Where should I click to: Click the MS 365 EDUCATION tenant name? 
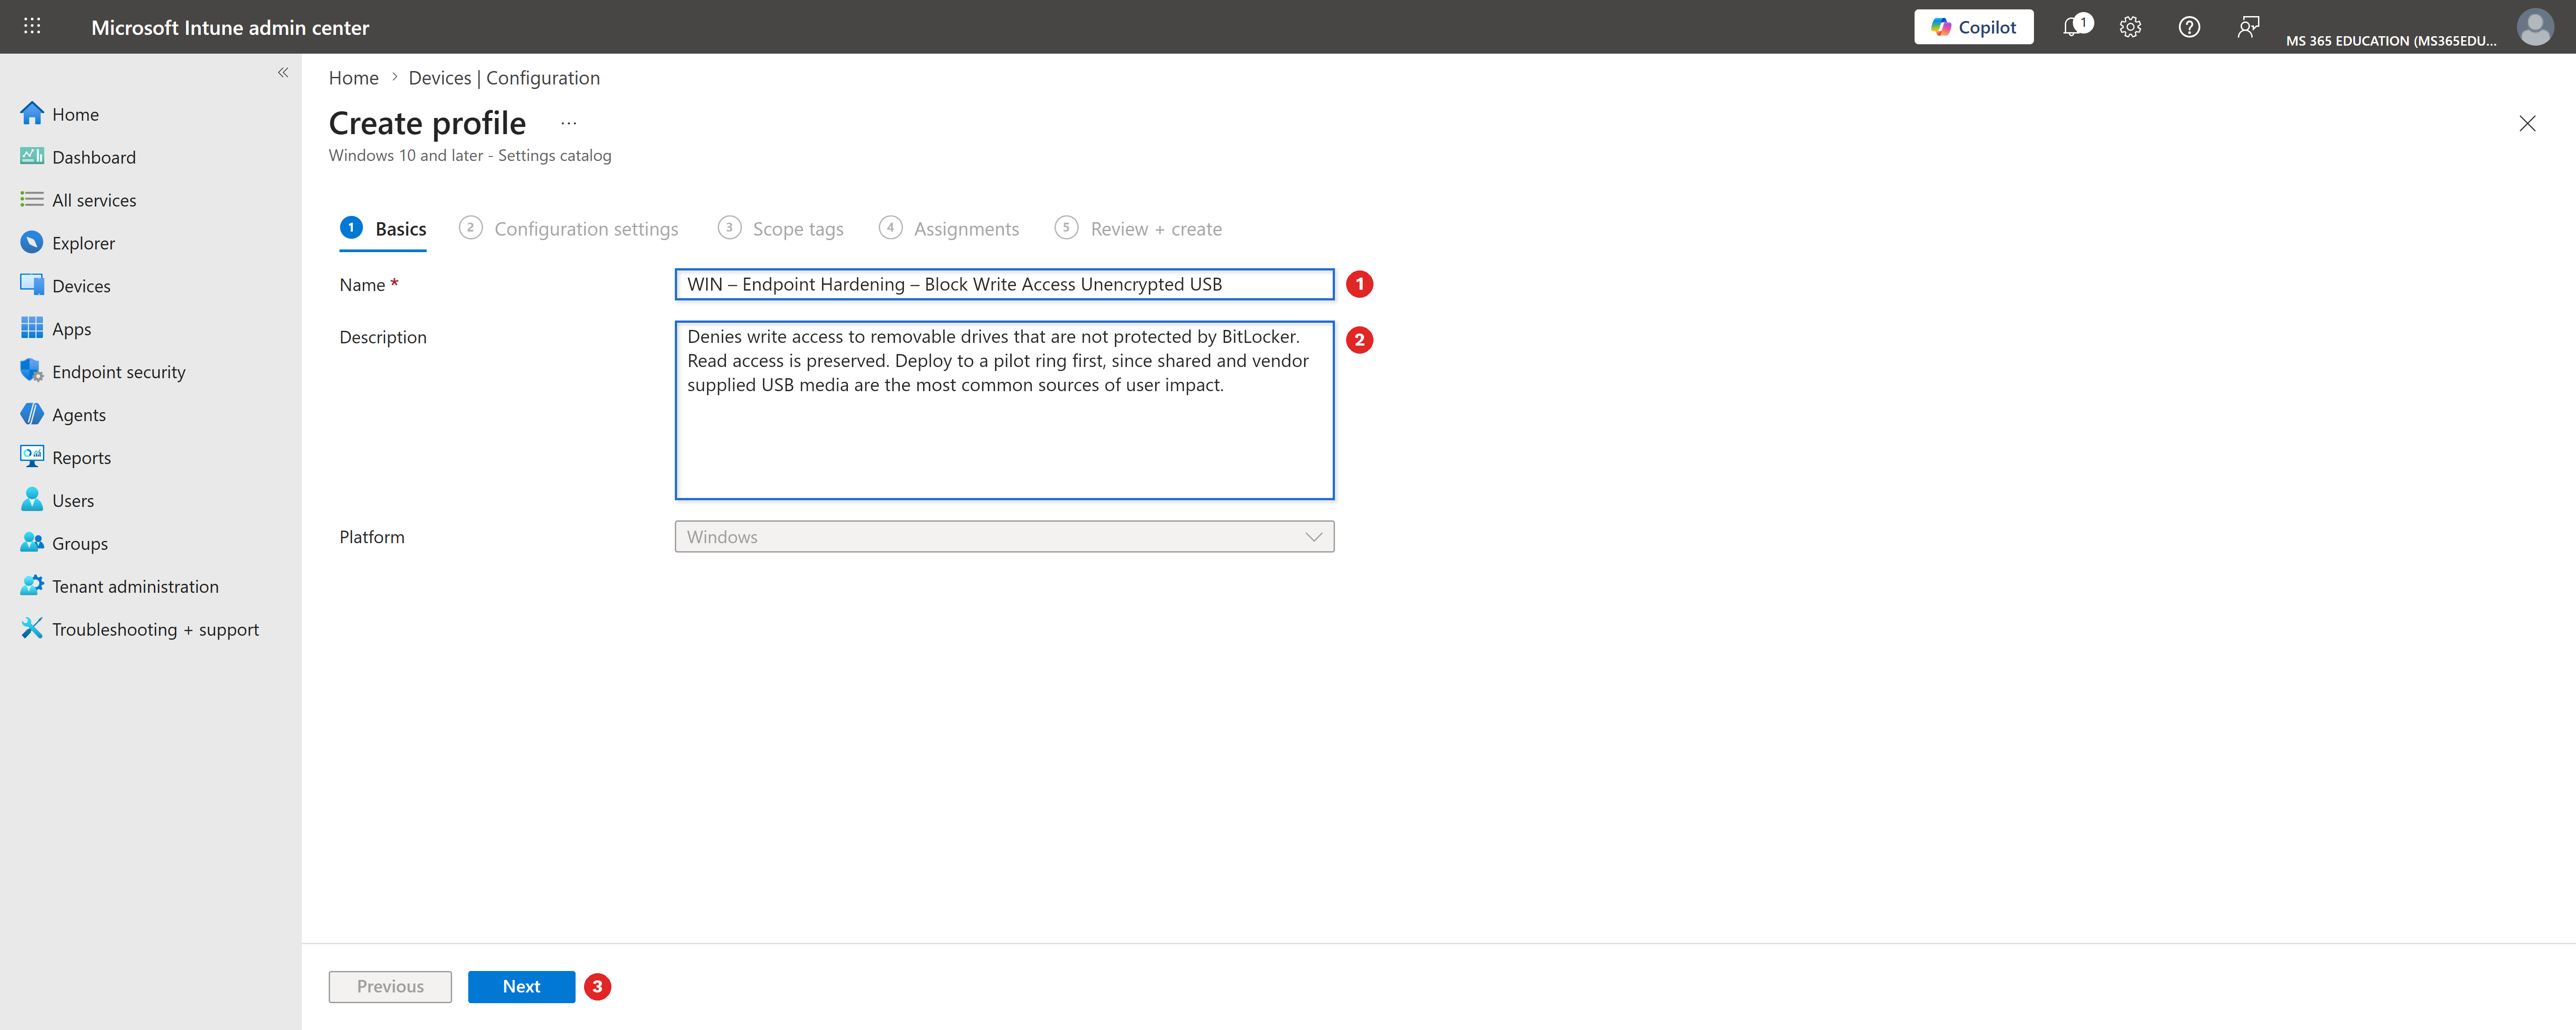pyautogui.click(x=2391, y=41)
